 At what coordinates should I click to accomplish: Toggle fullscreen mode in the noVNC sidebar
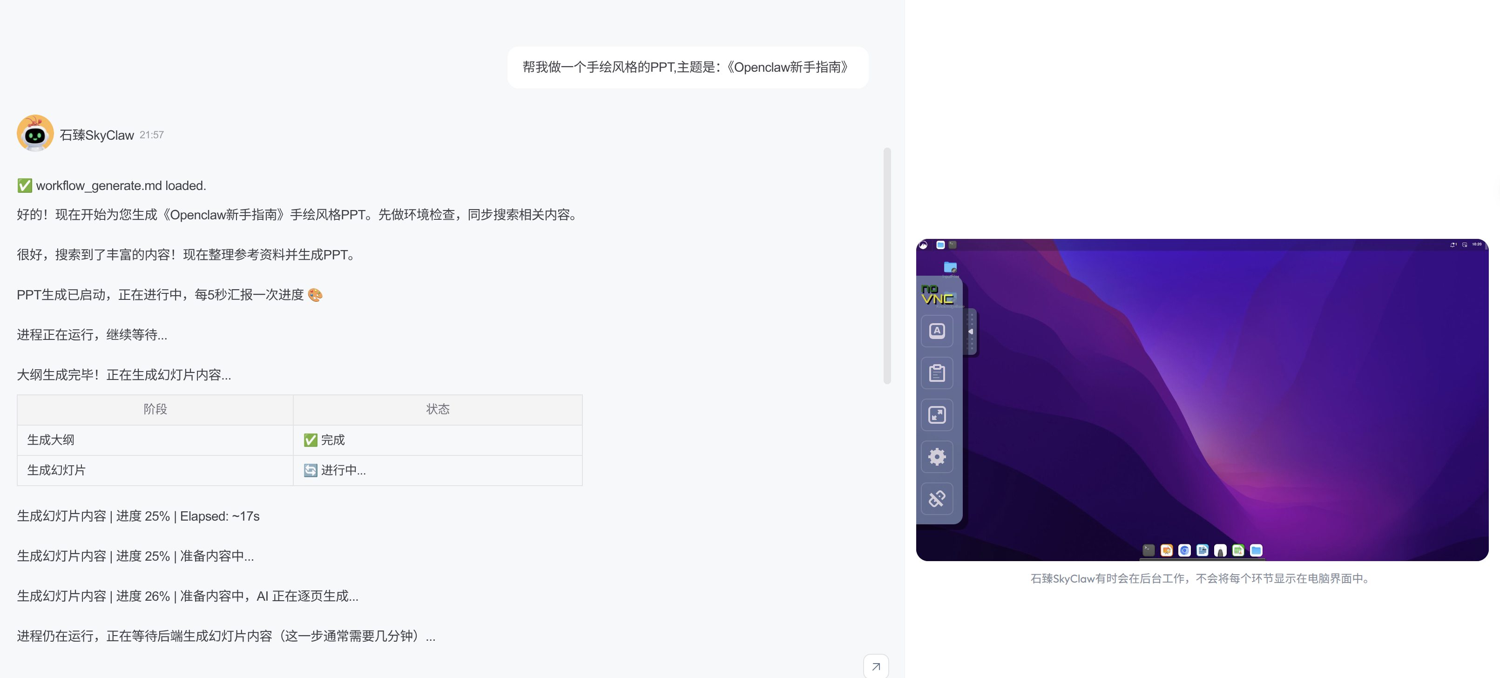point(937,415)
